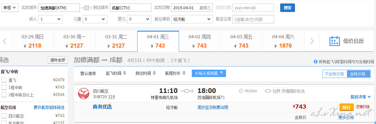
Task: Open the 成人 count dropdown
Action: [x=50, y=19]
